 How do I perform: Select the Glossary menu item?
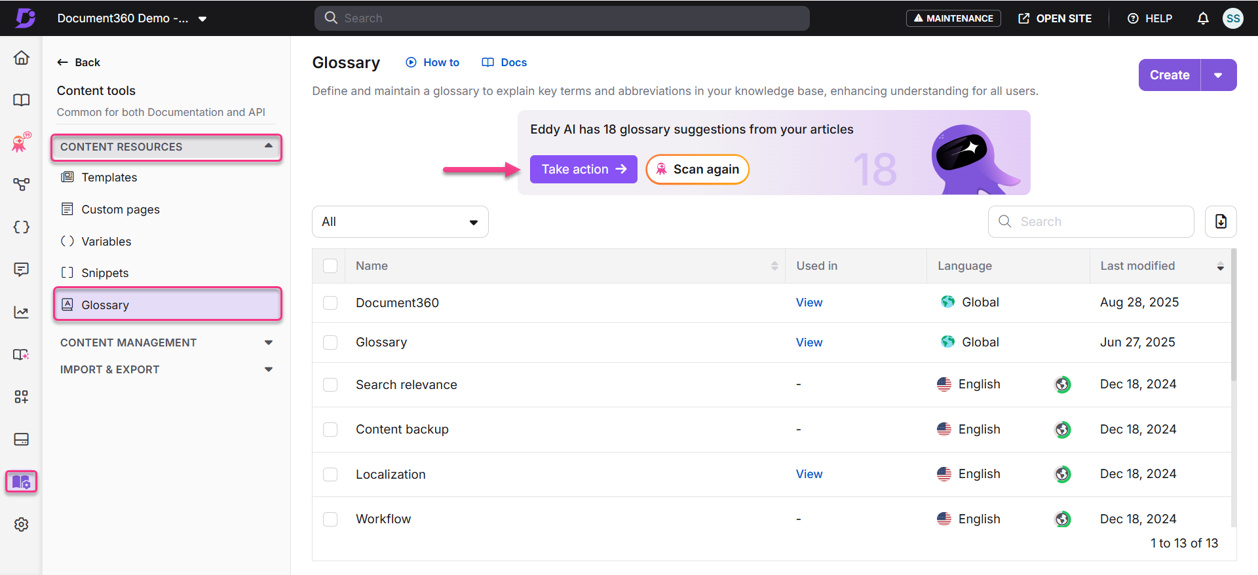(168, 305)
